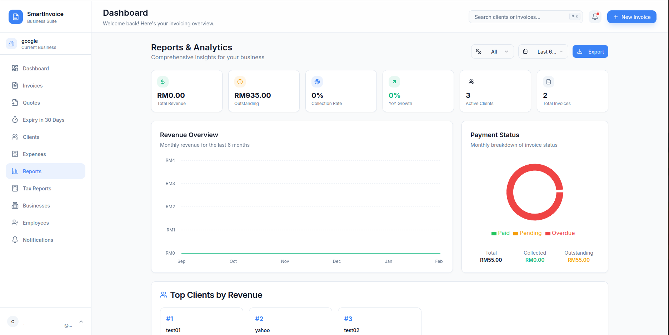Viewport: 669px width, 335px height.
Task: Click the Outstanding RM55.00 amount
Action: pyautogui.click(x=579, y=260)
